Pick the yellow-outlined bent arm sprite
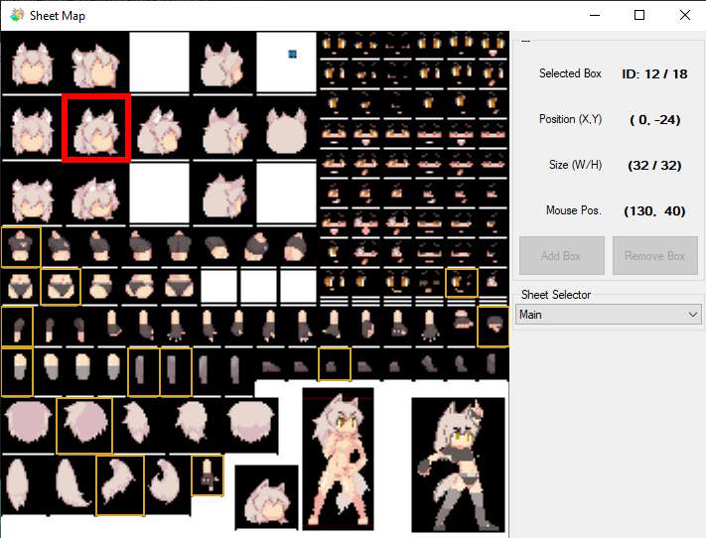Viewport: 706px width, 538px height. pos(17,327)
